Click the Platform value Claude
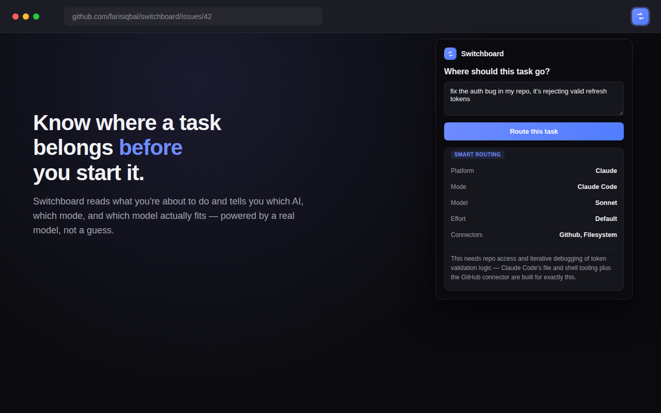This screenshot has height=413, width=661. 606,171
